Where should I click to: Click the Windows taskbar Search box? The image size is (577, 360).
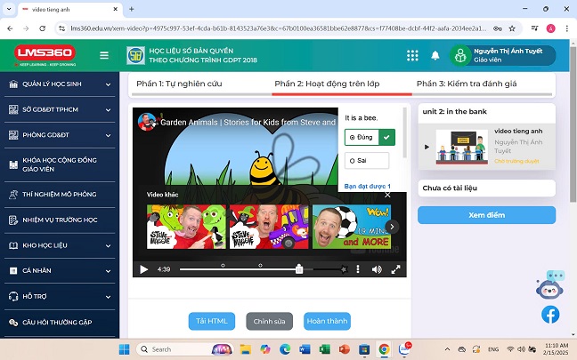coord(184,349)
